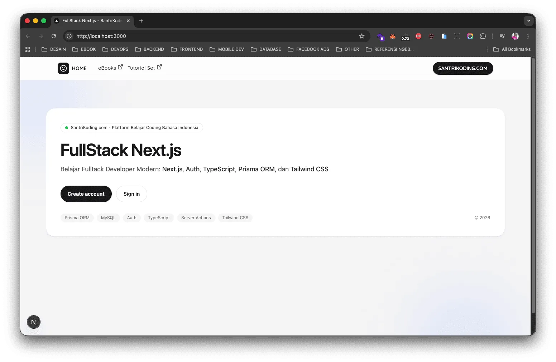Image resolution: width=556 pixels, height=362 pixels.
Task: Click the SantriKoding.com platform badge
Action: click(132, 128)
